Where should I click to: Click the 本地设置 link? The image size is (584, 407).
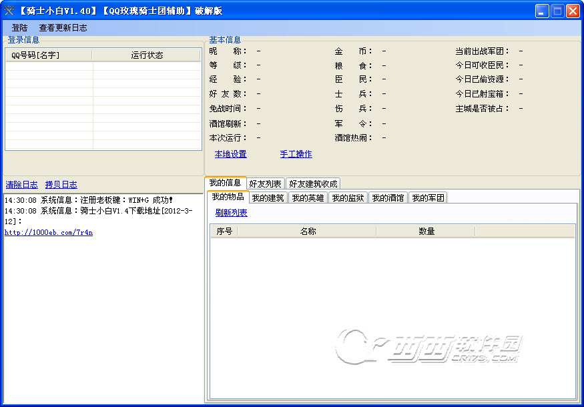click(x=230, y=153)
